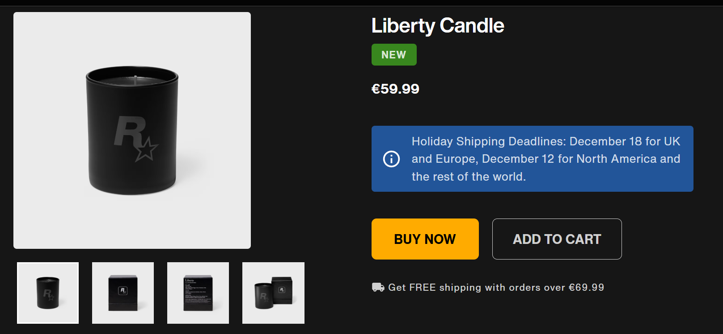
Task: Click the Liberty Candle product title
Action: [x=438, y=26]
